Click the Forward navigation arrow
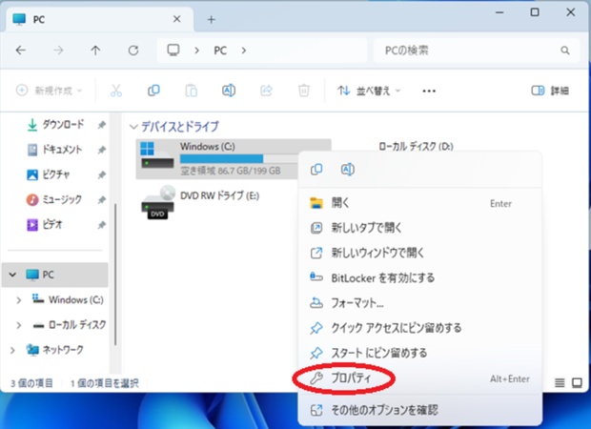This screenshot has height=429, width=591. pyautogui.click(x=58, y=51)
